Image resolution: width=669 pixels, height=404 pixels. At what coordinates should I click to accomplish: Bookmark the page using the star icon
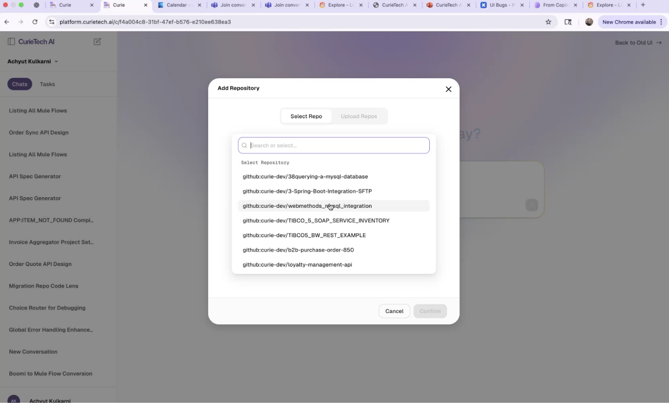pyautogui.click(x=548, y=22)
